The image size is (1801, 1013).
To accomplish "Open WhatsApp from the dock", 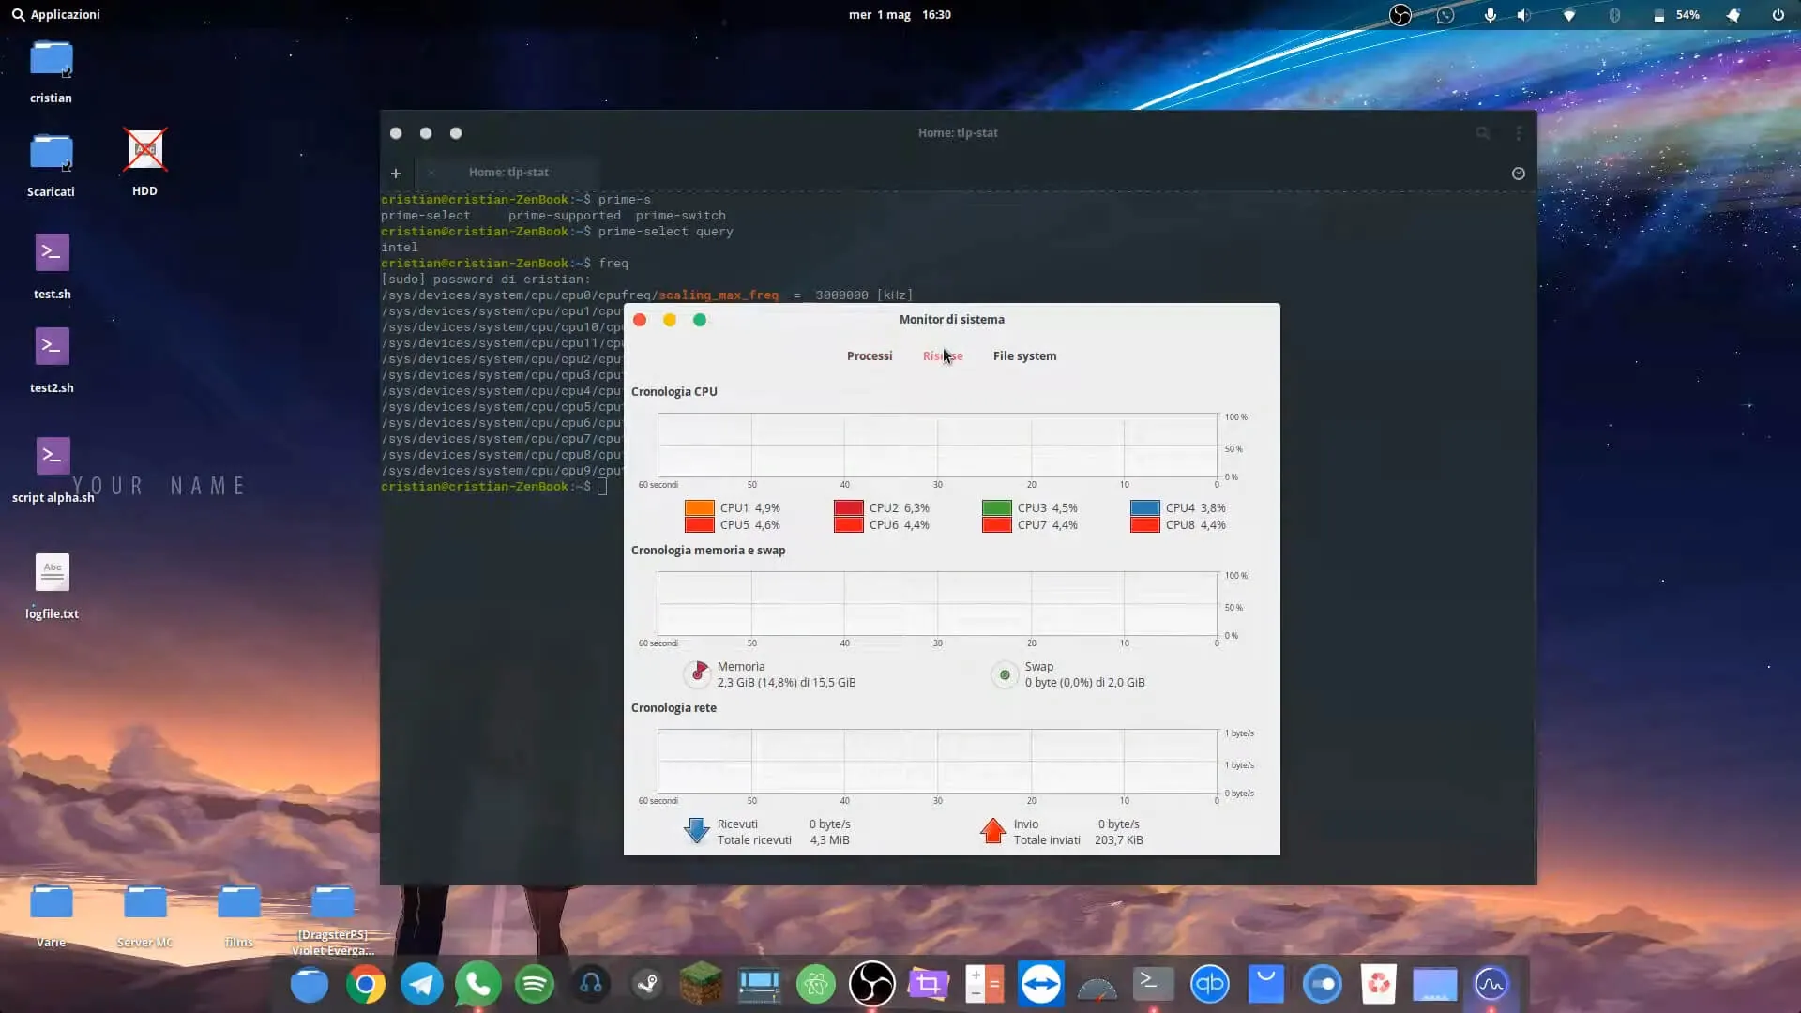I will click(x=478, y=985).
